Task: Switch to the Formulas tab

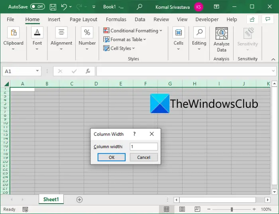Action: pyautogui.click(x=116, y=19)
